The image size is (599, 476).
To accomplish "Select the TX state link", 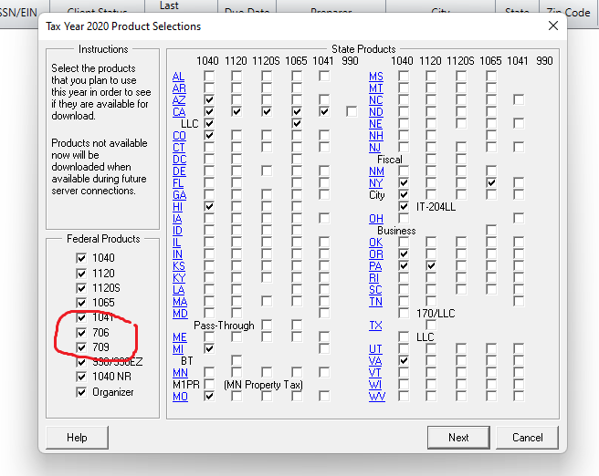I will [x=375, y=326].
